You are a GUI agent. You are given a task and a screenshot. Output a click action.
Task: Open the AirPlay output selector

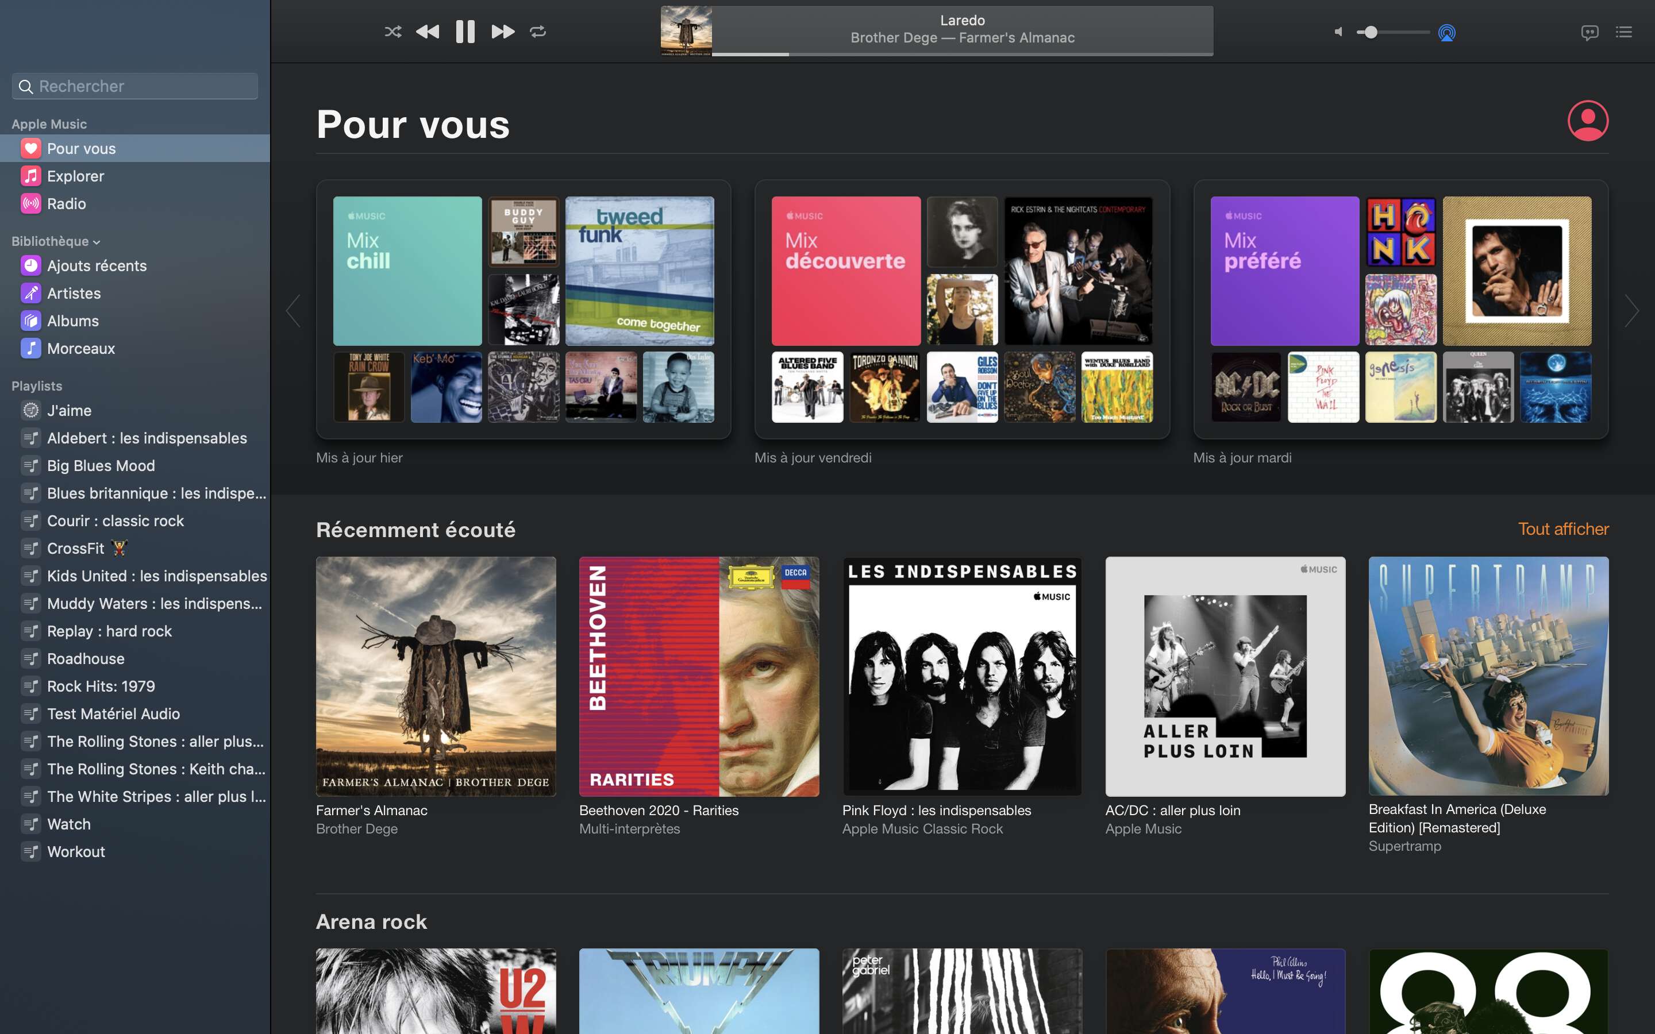pyautogui.click(x=1446, y=32)
